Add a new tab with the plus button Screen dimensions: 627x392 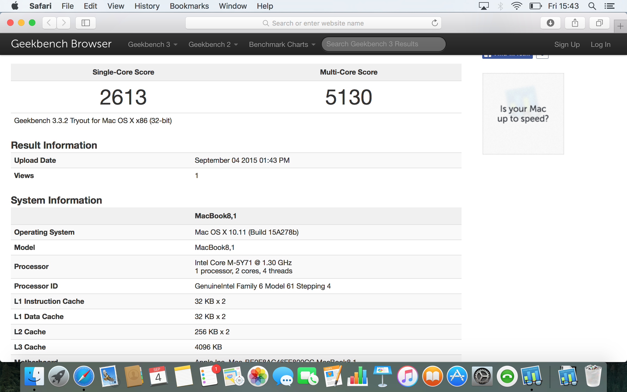[620, 26]
